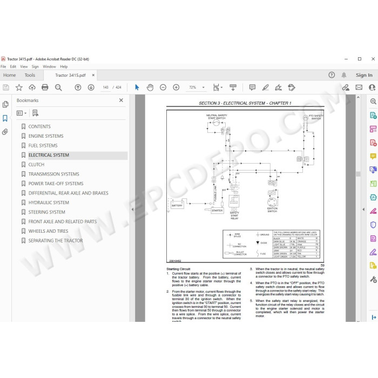The height and width of the screenshot is (378, 378).
Task: Close the Bookmarks panel
Action: 121,100
